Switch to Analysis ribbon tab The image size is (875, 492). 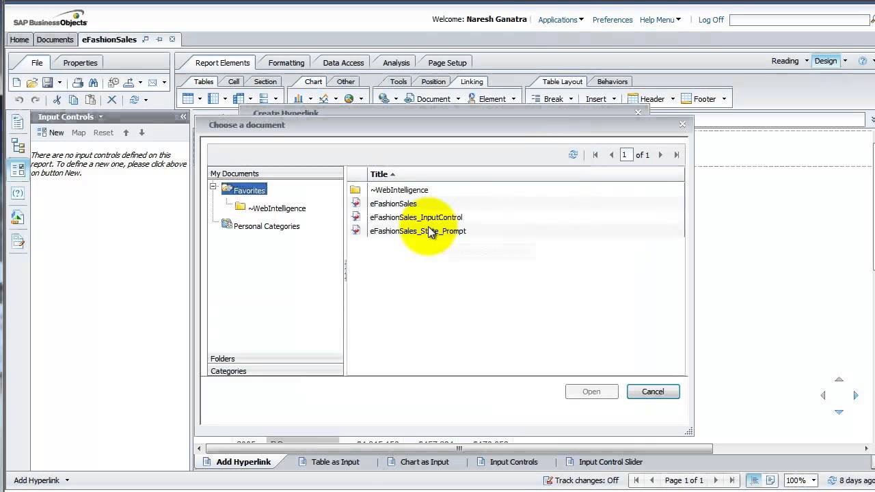(x=396, y=63)
